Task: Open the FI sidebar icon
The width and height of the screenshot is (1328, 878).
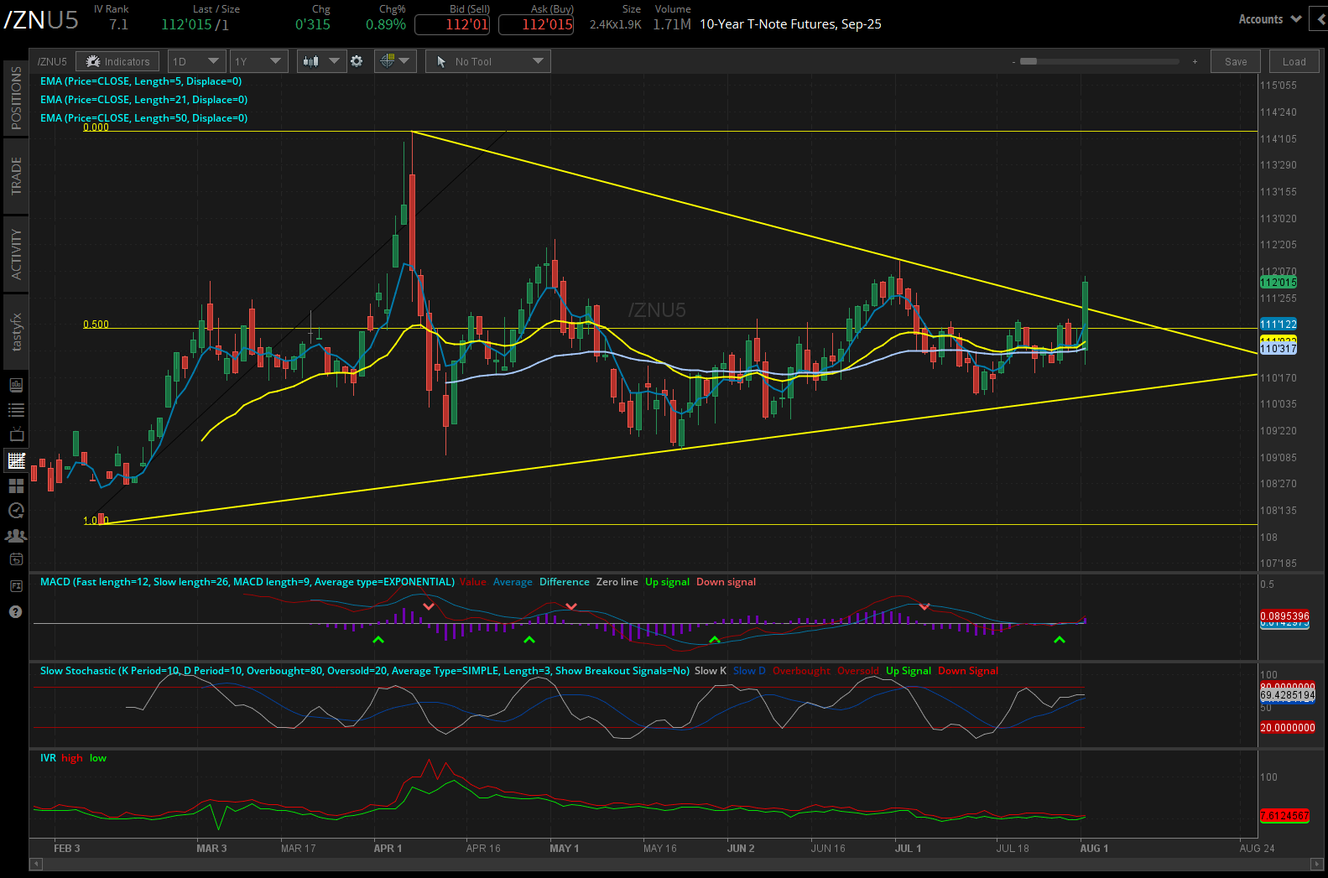Action: click(16, 585)
